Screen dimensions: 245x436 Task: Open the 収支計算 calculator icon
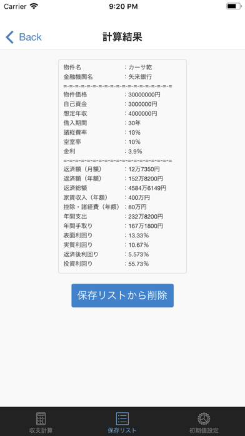point(41,418)
